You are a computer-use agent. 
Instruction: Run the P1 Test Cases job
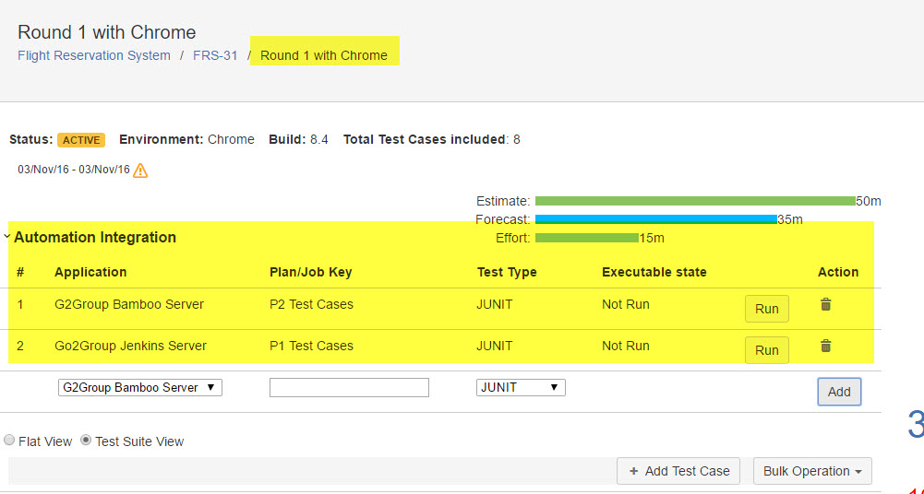(x=766, y=350)
